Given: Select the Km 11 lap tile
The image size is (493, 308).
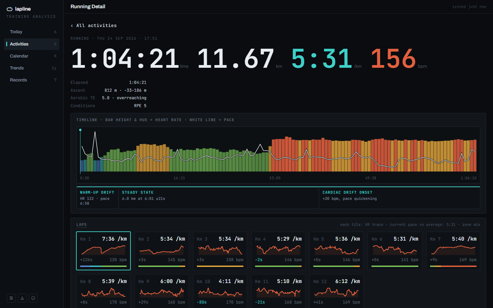Looking at the screenshot, I should click(x=278, y=291).
